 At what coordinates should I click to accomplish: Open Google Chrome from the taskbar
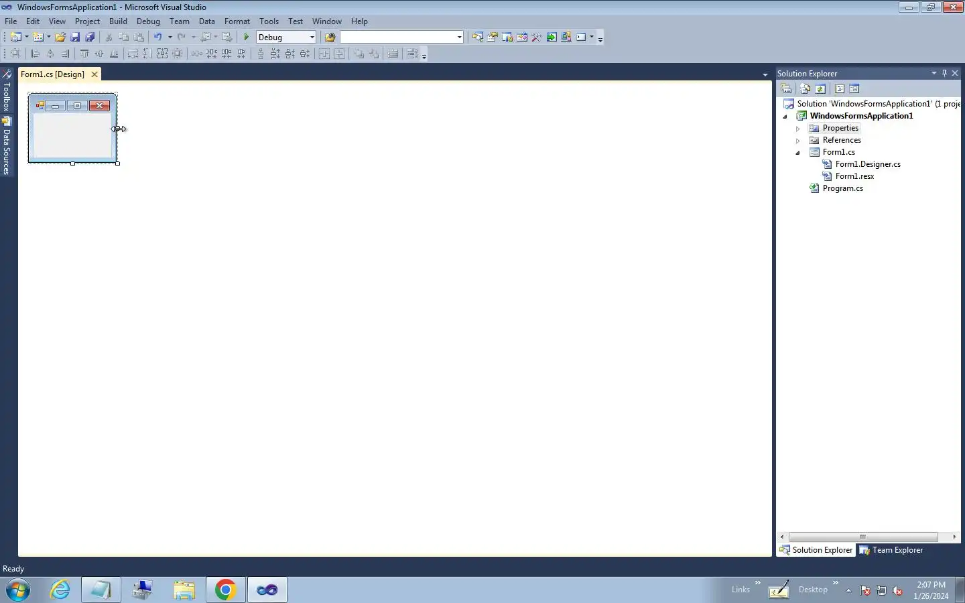[x=225, y=590]
